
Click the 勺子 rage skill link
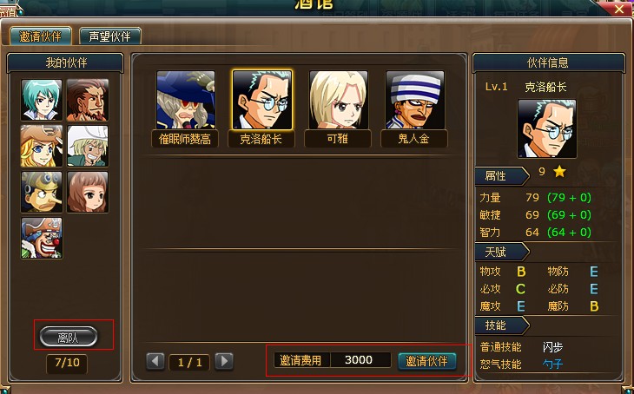tap(552, 364)
